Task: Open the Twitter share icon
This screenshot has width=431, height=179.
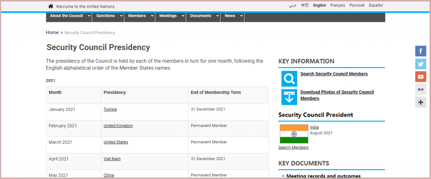Action: tap(420, 64)
